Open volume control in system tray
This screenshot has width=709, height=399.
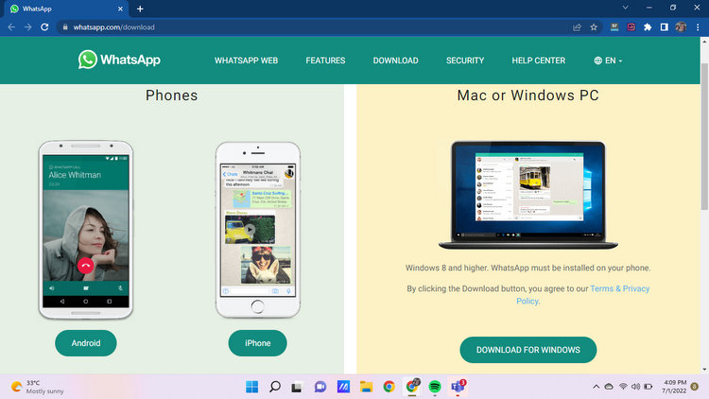[x=635, y=387]
